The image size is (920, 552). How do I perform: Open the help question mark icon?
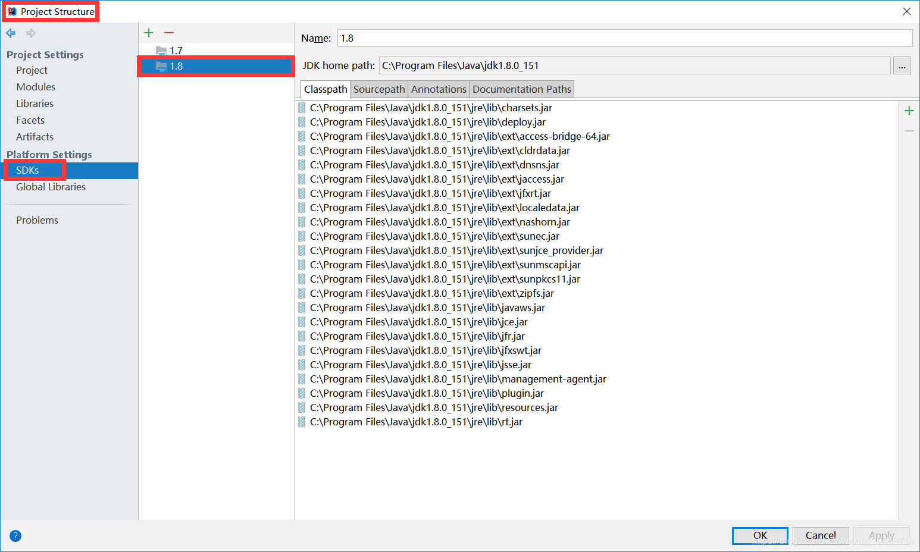point(15,536)
